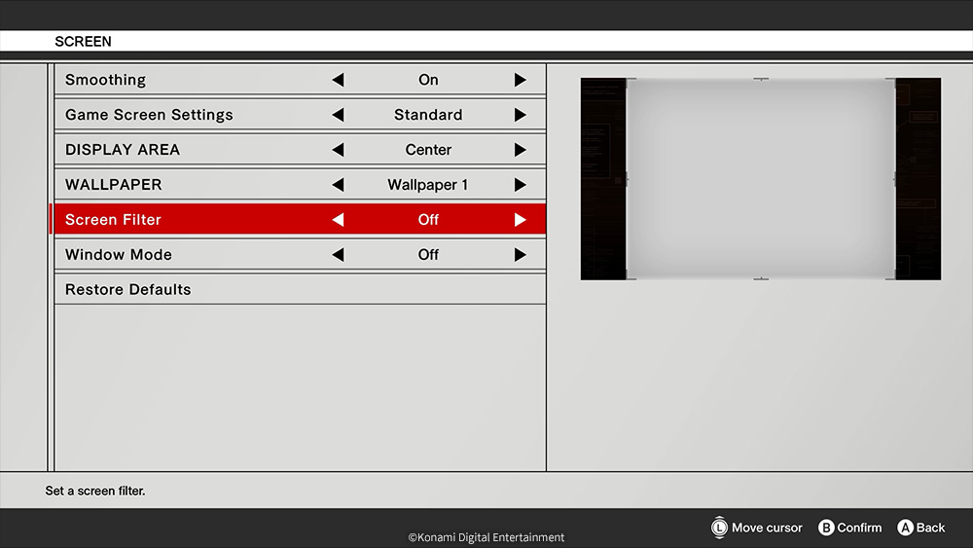This screenshot has width=973, height=548.
Task: Select next wallpaper with right arrow
Action: click(520, 185)
